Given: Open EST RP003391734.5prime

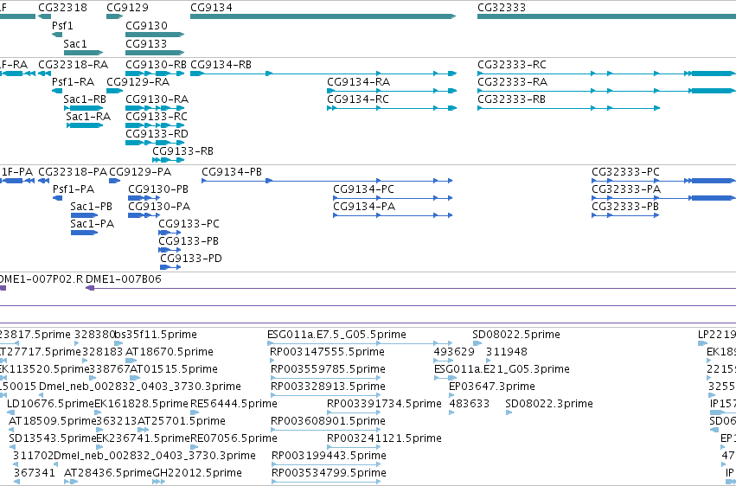Looking at the screenshot, I should (x=354, y=412).
